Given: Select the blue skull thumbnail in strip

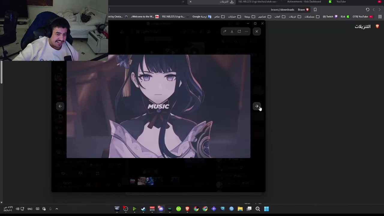Looking at the screenshot, I should point(150,181).
